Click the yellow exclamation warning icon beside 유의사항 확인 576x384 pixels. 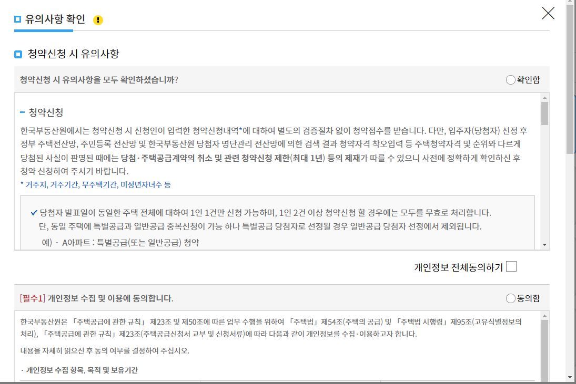tap(97, 19)
